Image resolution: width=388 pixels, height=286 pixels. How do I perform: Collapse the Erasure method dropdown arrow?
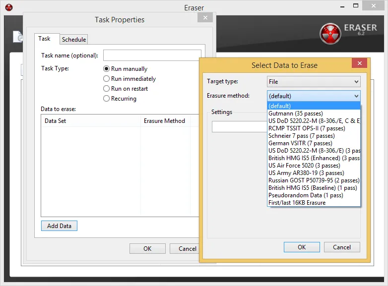tap(356, 96)
